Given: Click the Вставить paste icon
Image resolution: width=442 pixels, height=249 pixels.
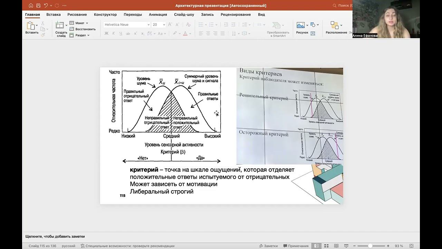Looking at the screenshot, I should [x=30, y=26].
